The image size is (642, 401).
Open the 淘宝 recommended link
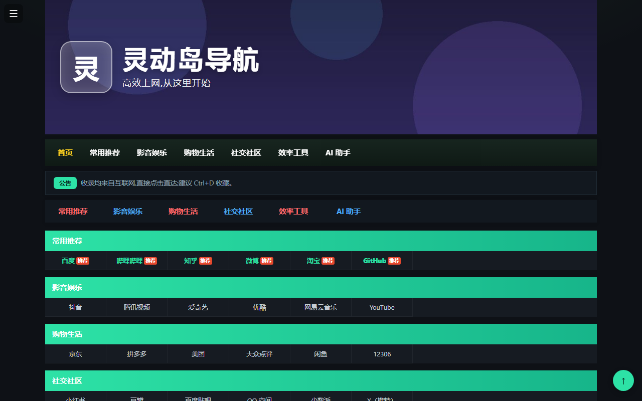pos(321,261)
